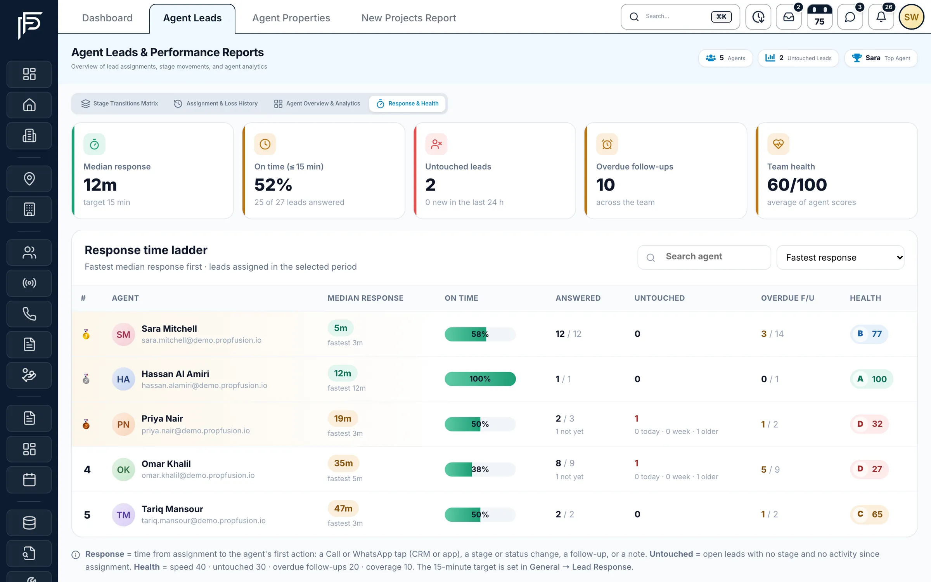Open the New Projects Report tab
931x582 pixels.
coord(408,18)
